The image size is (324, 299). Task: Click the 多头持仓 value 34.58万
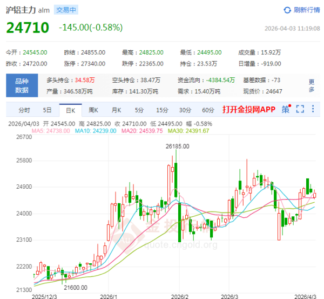[85, 80]
